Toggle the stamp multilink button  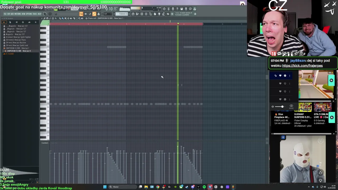98,14
